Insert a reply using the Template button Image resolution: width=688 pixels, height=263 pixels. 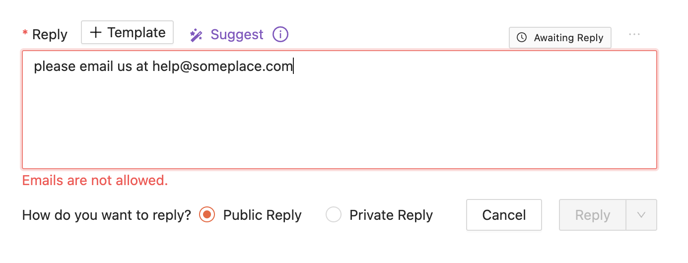click(x=127, y=33)
